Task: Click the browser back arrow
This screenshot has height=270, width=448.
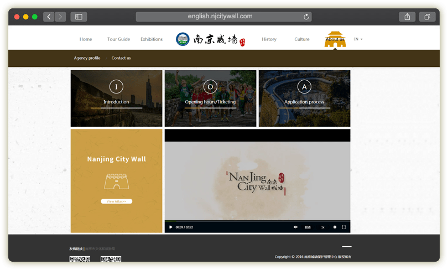Action: click(49, 17)
